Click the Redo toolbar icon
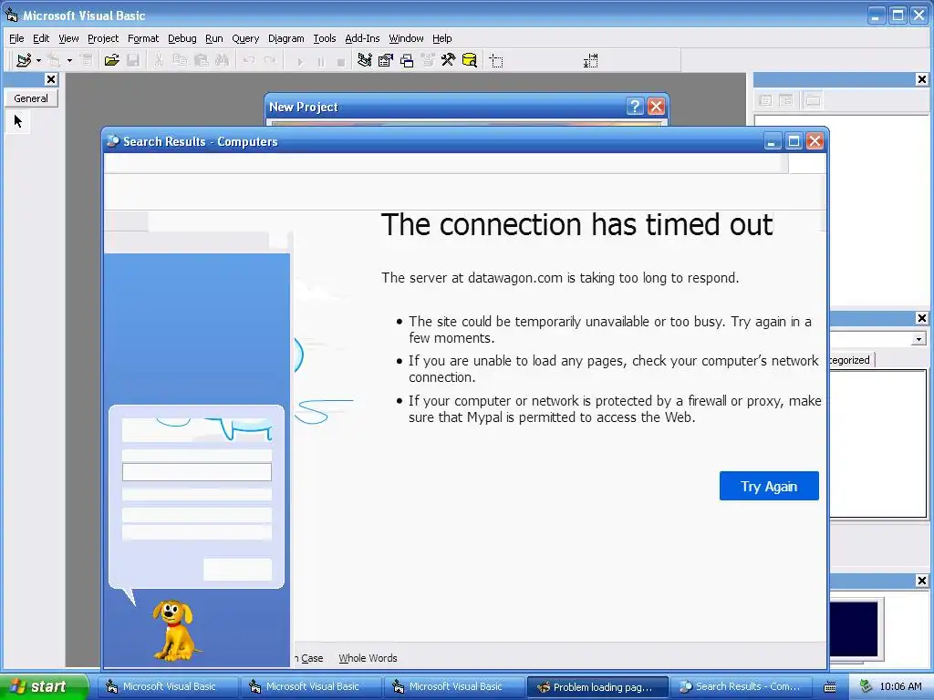934x700 pixels. tap(270, 60)
